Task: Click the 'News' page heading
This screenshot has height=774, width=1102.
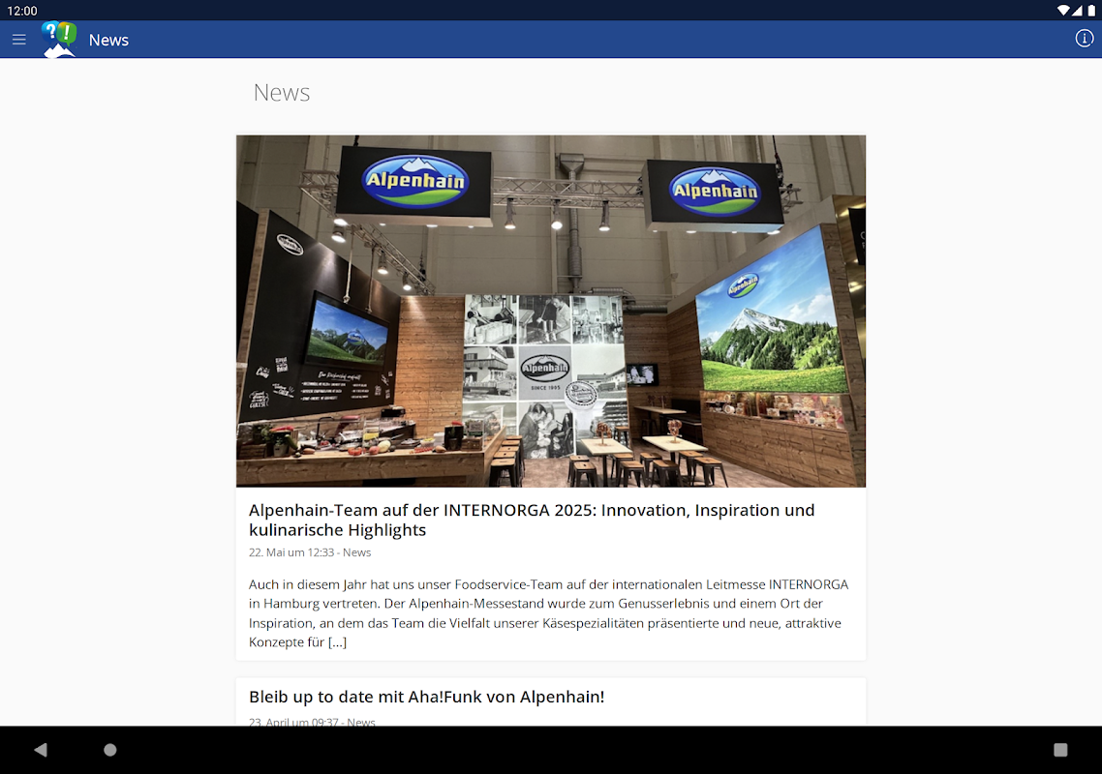Action: pos(281,93)
